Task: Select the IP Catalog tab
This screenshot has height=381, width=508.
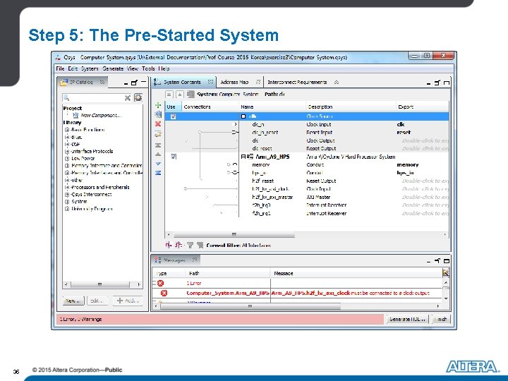Action: (x=81, y=83)
